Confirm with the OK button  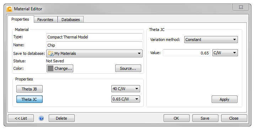(176, 118)
